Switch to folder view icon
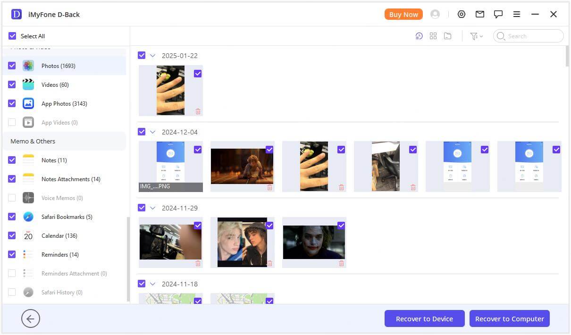This screenshot has height=335, width=571. click(x=447, y=36)
